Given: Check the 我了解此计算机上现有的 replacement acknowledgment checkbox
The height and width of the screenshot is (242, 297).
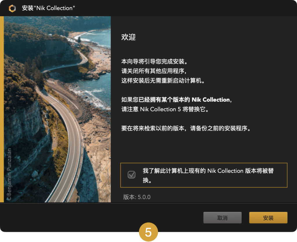Looking at the screenshot, I should coord(131,175).
